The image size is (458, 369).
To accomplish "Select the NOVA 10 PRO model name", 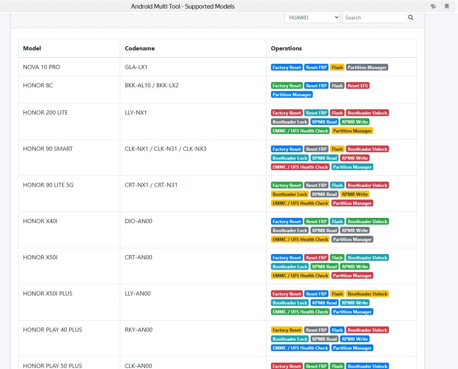I will click(41, 67).
